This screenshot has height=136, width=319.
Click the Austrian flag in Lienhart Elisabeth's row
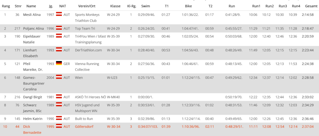(x=59, y=49)
